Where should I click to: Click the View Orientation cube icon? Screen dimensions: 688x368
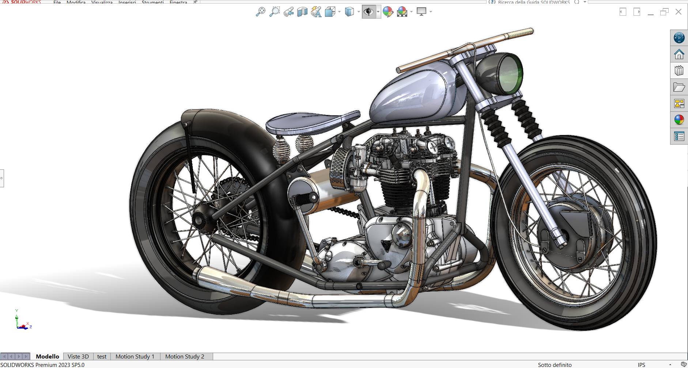330,12
